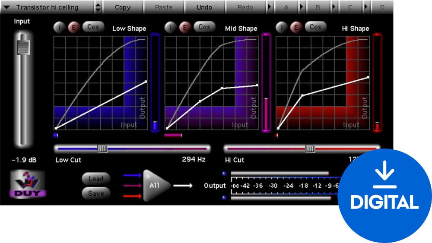Click the 294 Hz Low Cut value

tap(194, 159)
